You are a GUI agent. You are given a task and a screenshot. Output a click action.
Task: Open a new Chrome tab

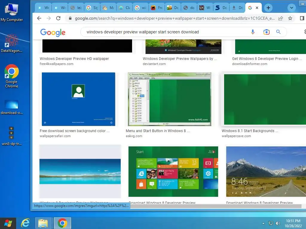click(268, 8)
